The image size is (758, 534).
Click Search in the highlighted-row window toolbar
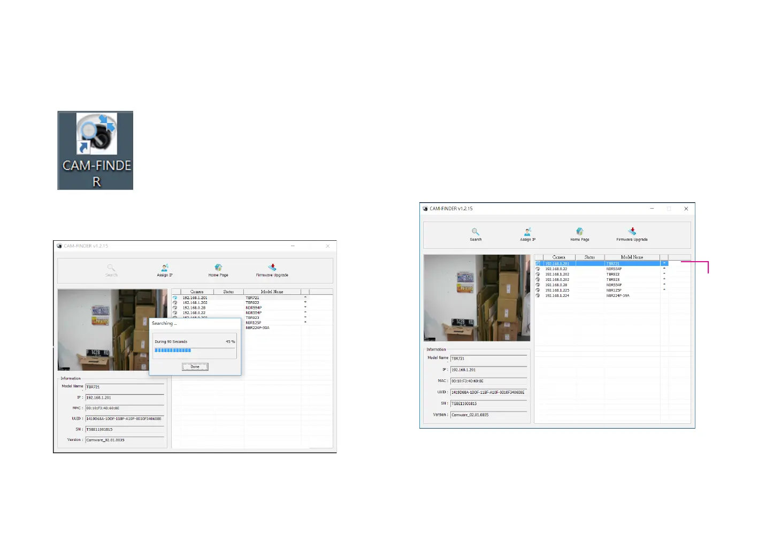476,234
